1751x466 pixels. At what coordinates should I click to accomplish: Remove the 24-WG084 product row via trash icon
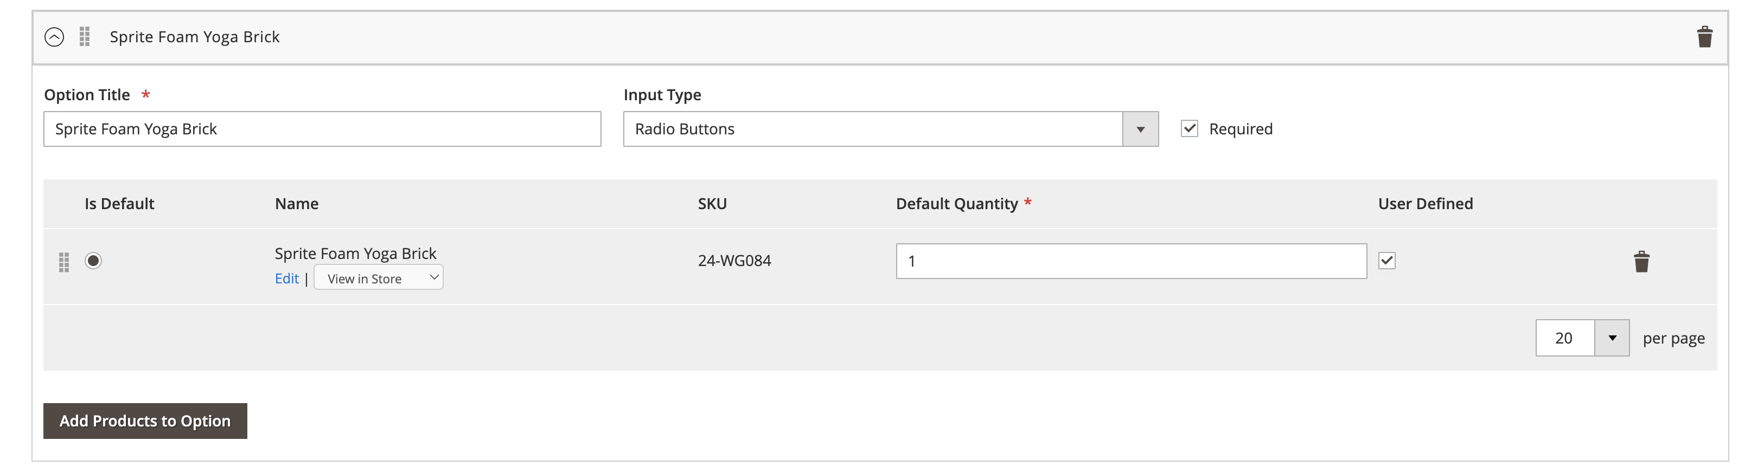(1641, 262)
